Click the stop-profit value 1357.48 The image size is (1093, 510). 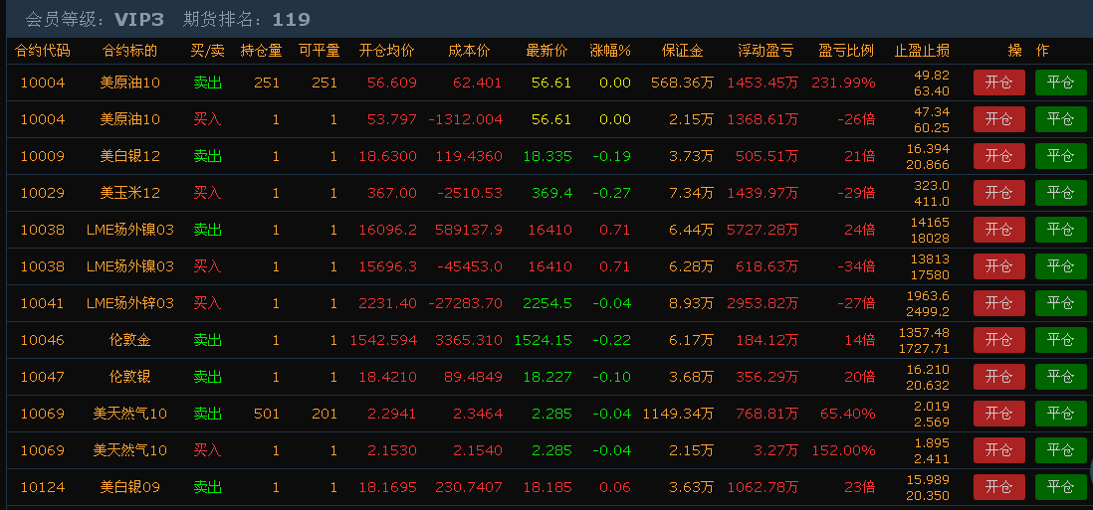click(x=924, y=333)
